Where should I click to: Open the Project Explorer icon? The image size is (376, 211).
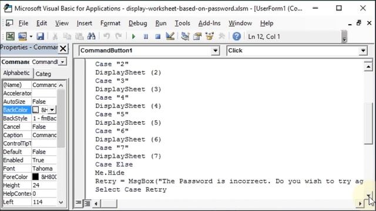point(185,36)
